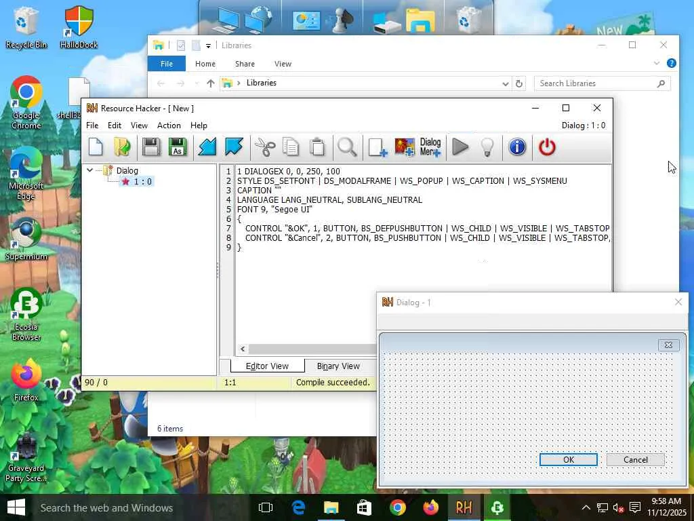Viewport: 694px width, 521px height.
Task: Click the magnifying glass Find icon
Action: [347, 147]
